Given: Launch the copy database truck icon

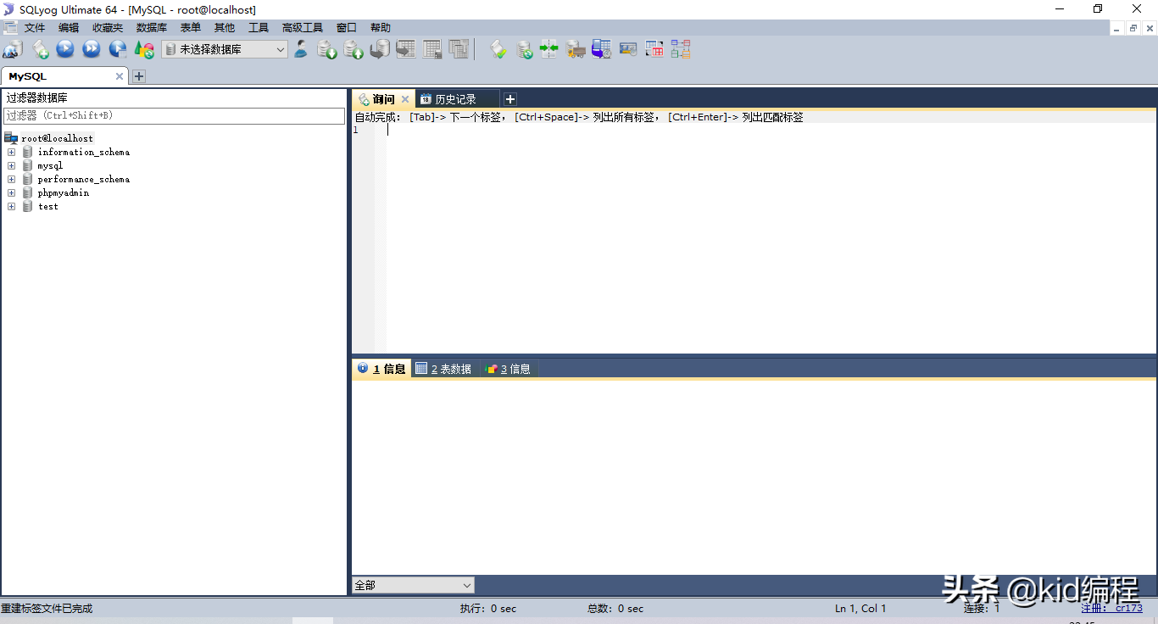Looking at the screenshot, I should (x=576, y=48).
